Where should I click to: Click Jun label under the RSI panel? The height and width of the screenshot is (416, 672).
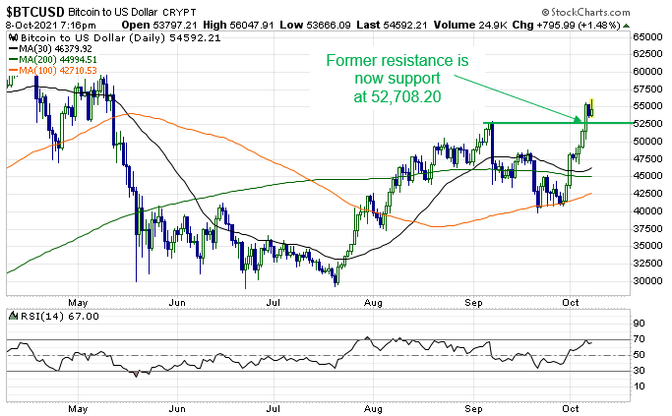click(177, 409)
